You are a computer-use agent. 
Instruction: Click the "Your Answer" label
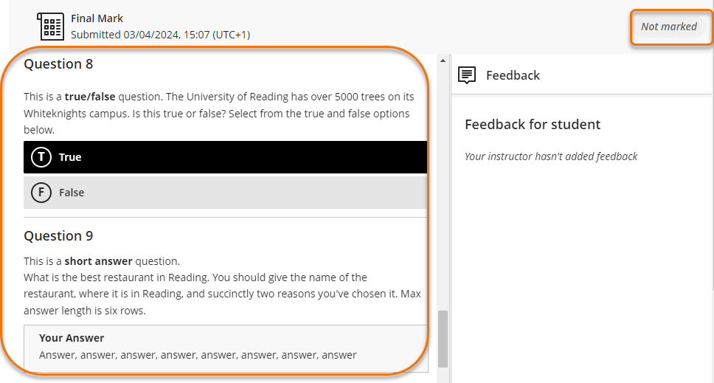72,338
